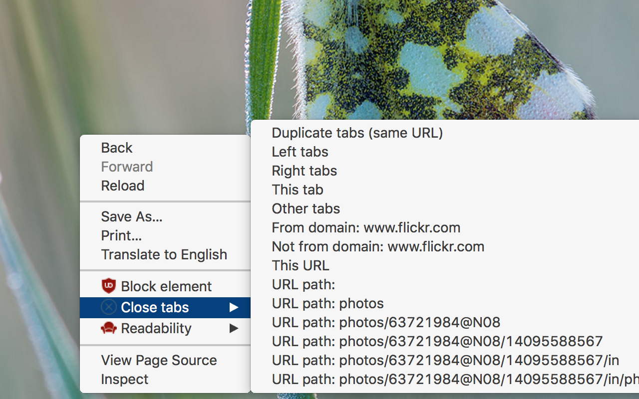639x399 pixels.
Task: Click the uBlock Origin shield icon
Action: pyautogui.click(x=109, y=286)
